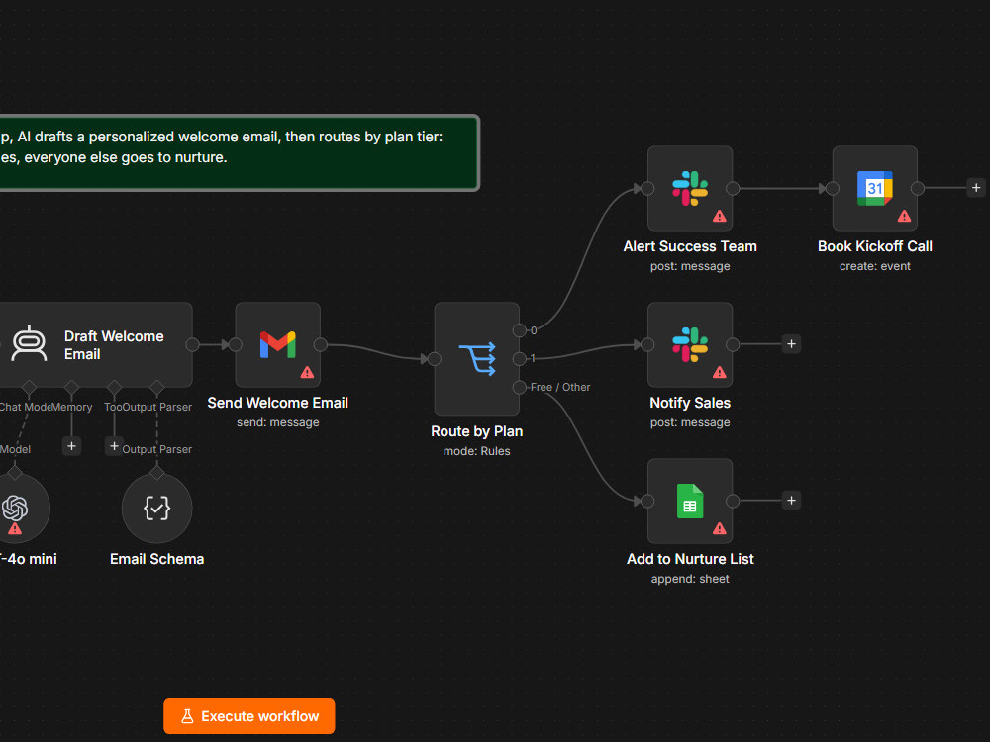Click warning triangle on Alert Success Team
Image resolution: width=990 pixels, height=742 pixels.
point(719,217)
